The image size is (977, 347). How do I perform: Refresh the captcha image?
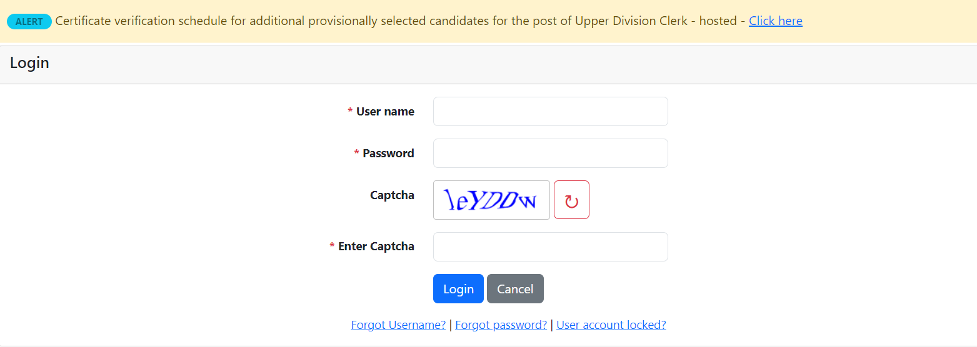point(571,200)
